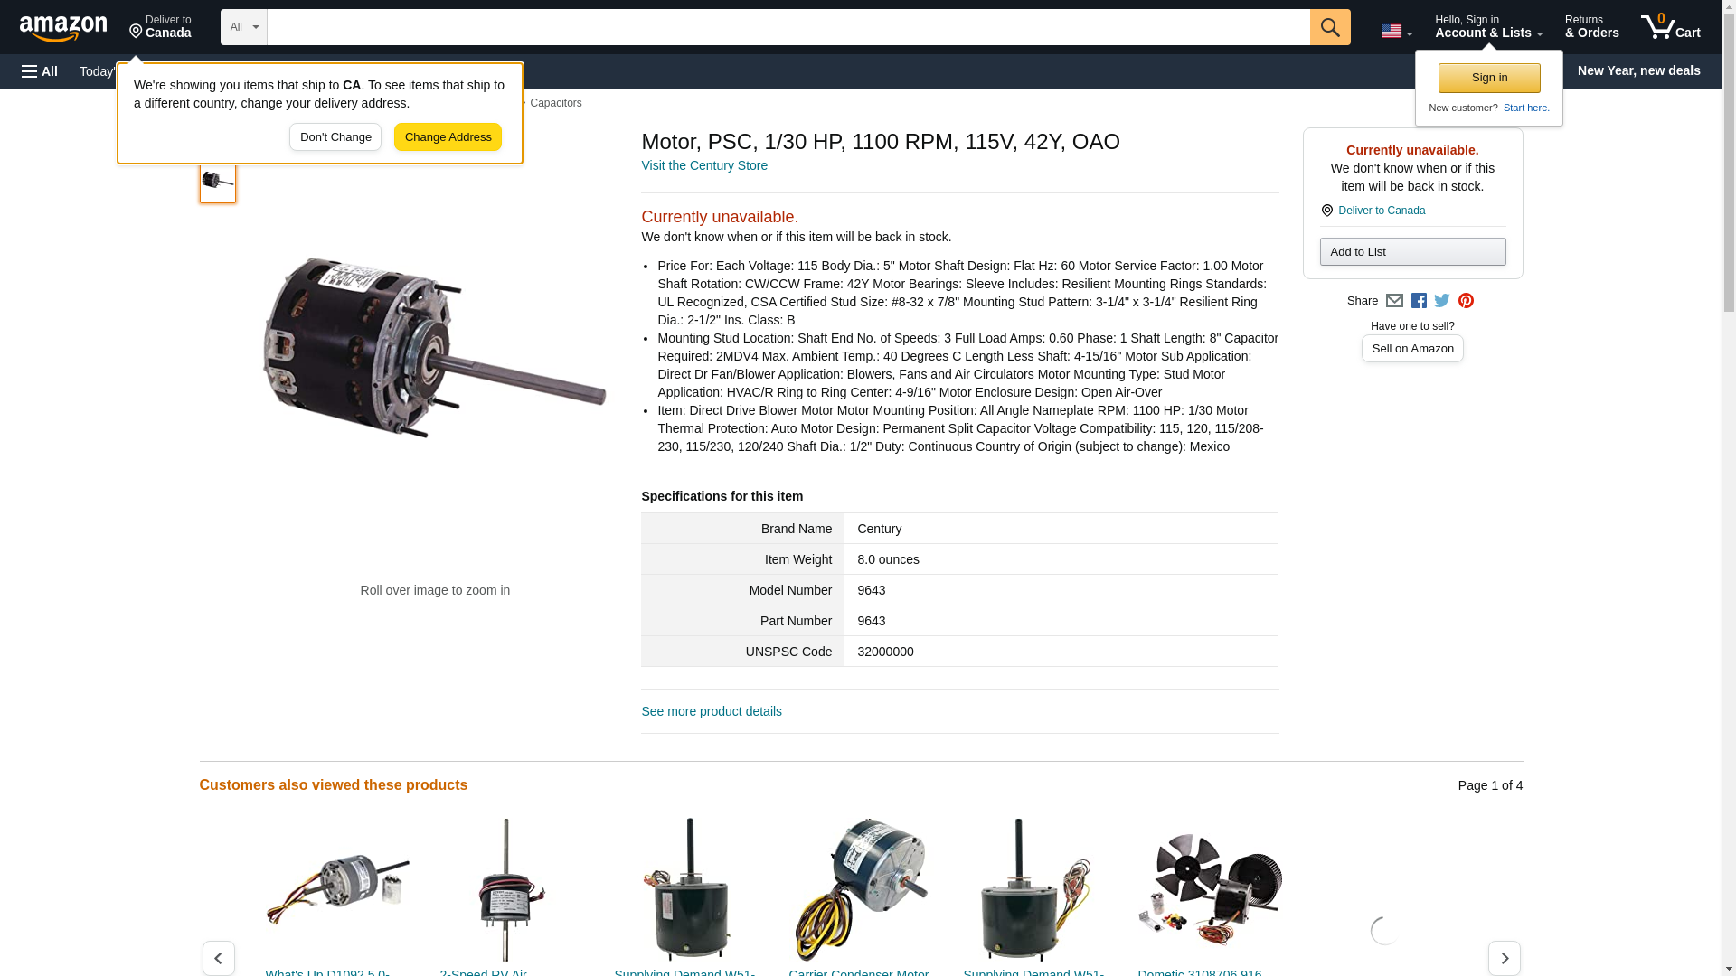The image size is (1736, 976).
Task: Click the yellow Sign in button
Action: pos(1489,78)
